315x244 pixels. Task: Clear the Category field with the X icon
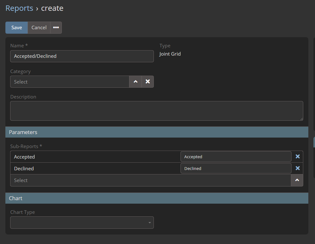148,82
